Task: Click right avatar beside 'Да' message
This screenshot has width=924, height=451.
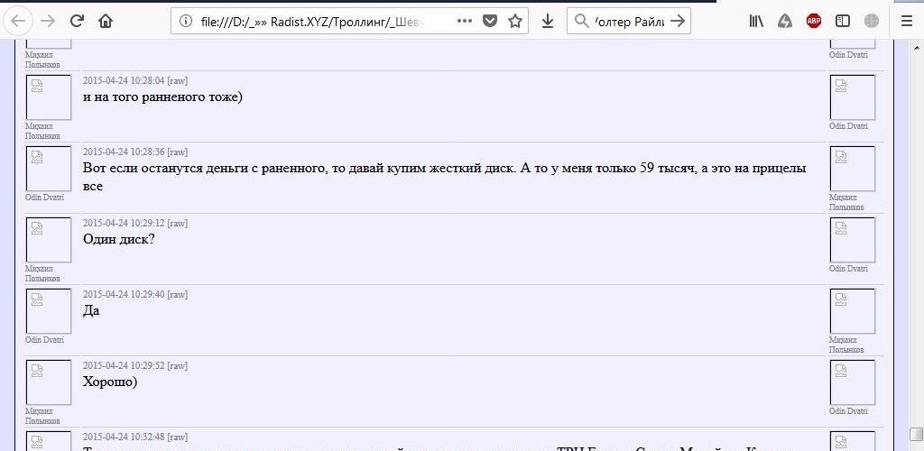Action: pos(852,311)
